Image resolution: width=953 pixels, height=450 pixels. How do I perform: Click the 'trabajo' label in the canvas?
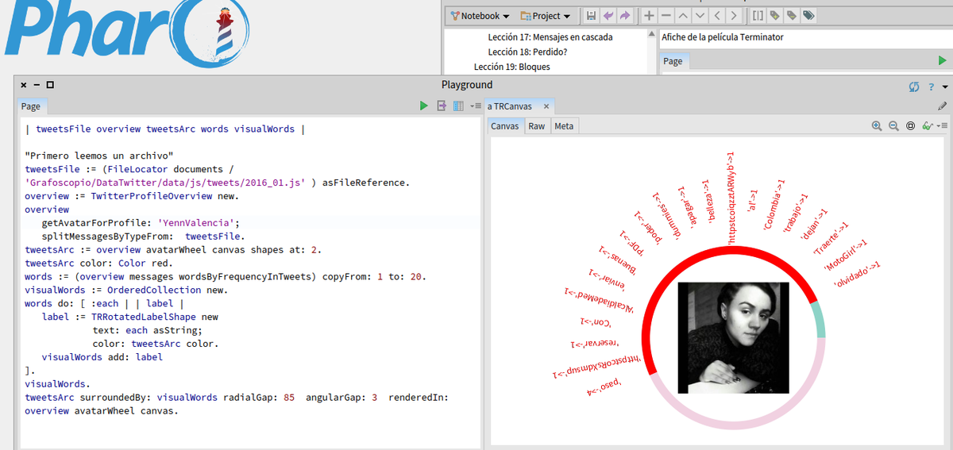tap(795, 214)
